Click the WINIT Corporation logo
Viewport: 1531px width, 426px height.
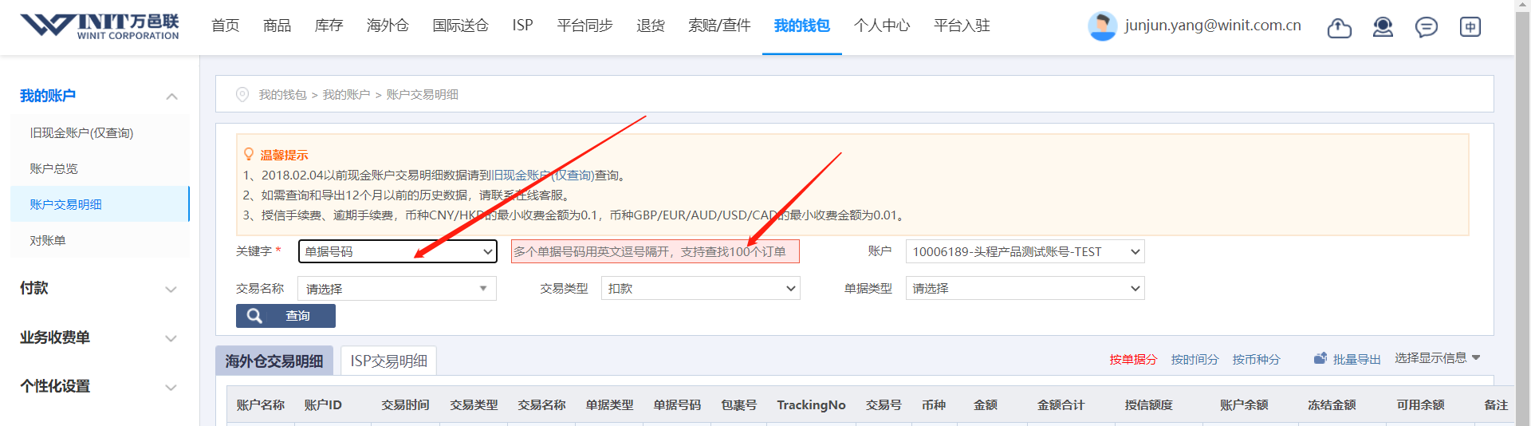click(x=100, y=26)
